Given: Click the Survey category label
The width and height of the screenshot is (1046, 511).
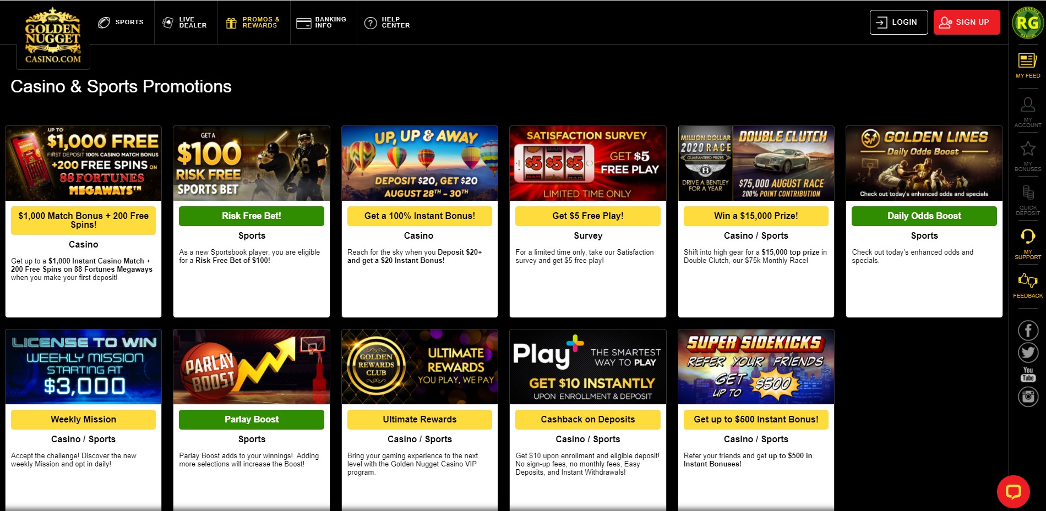Looking at the screenshot, I should (x=588, y=235).
